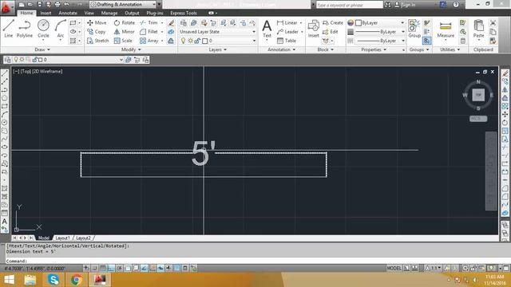Click the Stretch command
Image resolution: width=511 pixels, height=287 pixels.
click(x=97, y=41)
